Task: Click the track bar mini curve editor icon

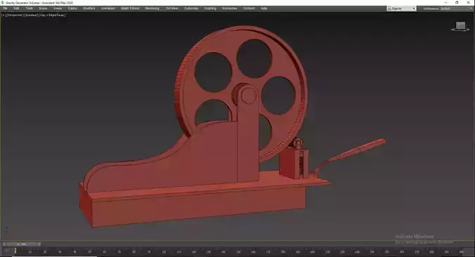Action: tap(6, 251)
